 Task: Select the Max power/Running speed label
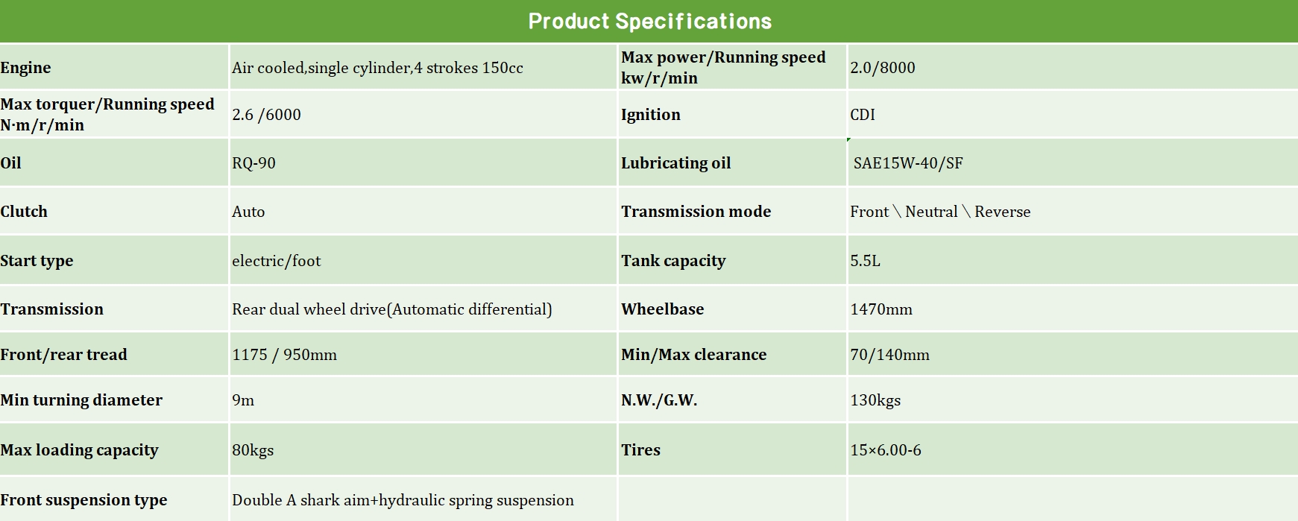[723, 67]
